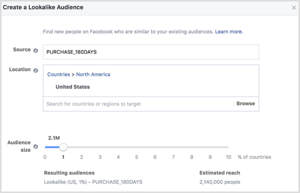The height and width of the screenshot is (193, 300).
Task: Click the audience size slider handle
Action: [63, 147]
